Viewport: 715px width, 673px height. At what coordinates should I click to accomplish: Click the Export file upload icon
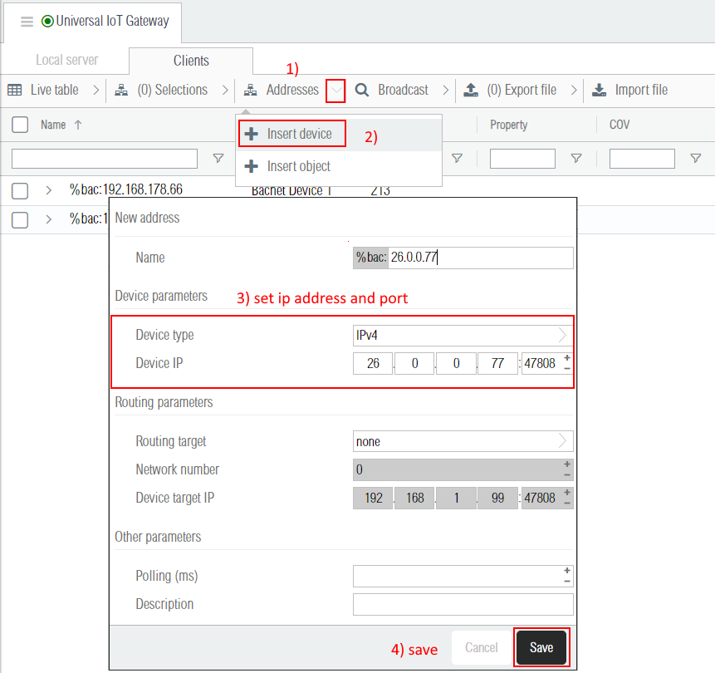[471, 90]
